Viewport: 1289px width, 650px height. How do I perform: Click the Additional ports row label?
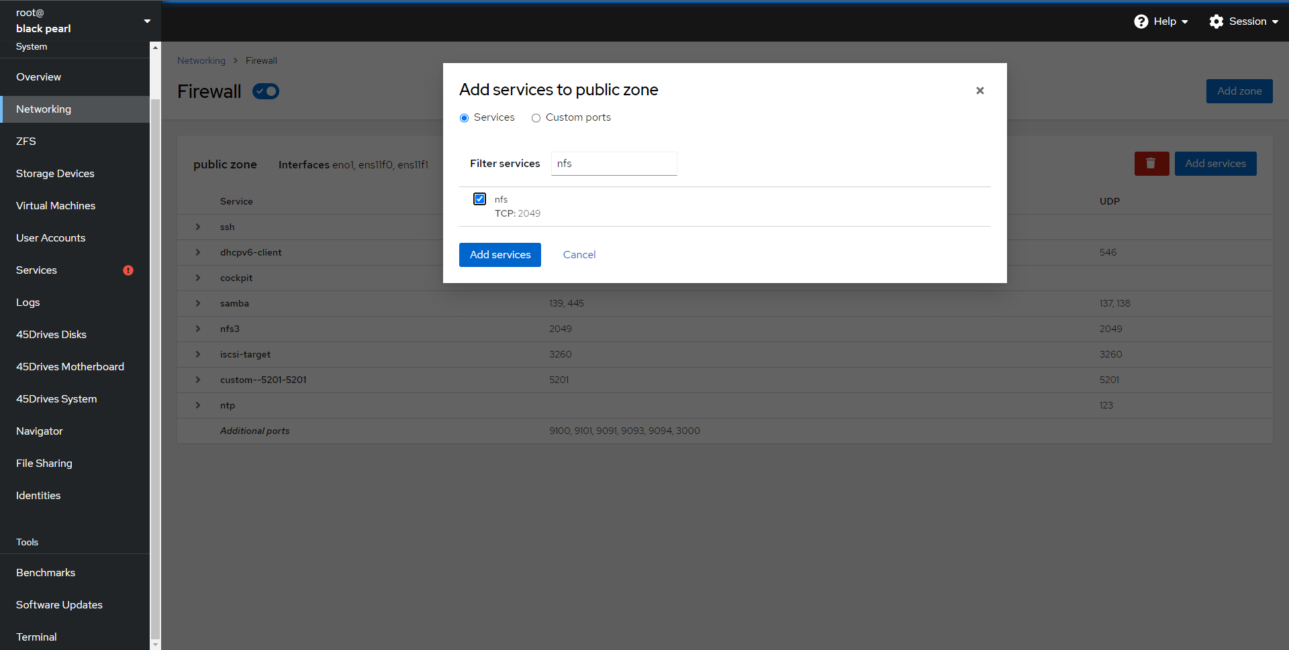pos(255,431)
